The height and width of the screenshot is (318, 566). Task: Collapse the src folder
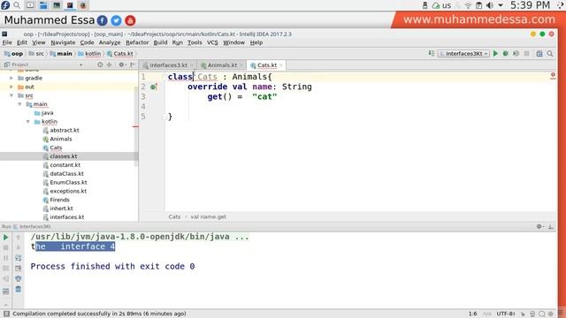point(11,95)
